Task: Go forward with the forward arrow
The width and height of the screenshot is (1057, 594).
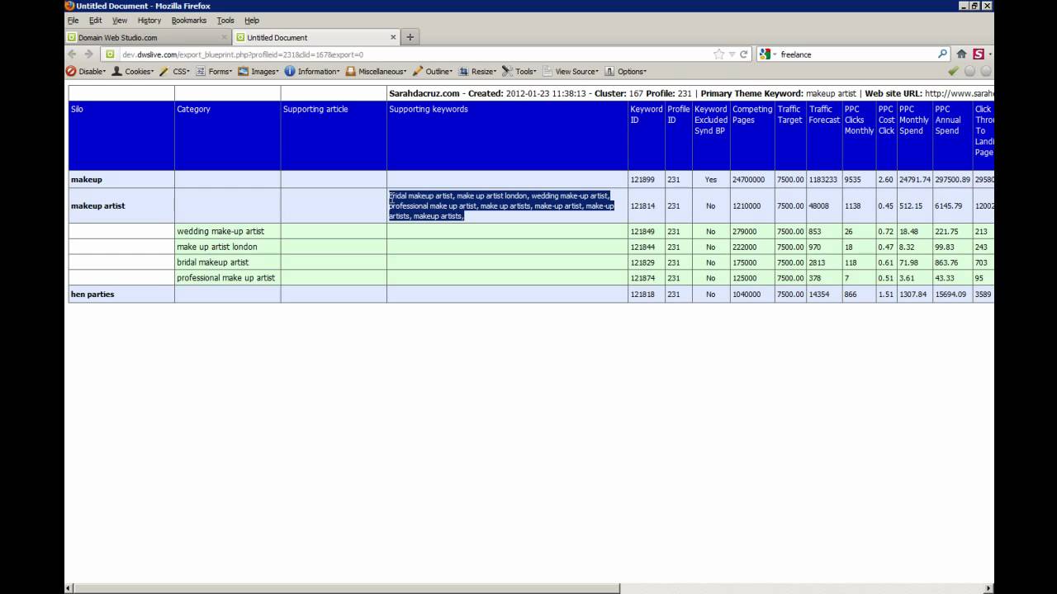Action: tap(88, 54)
